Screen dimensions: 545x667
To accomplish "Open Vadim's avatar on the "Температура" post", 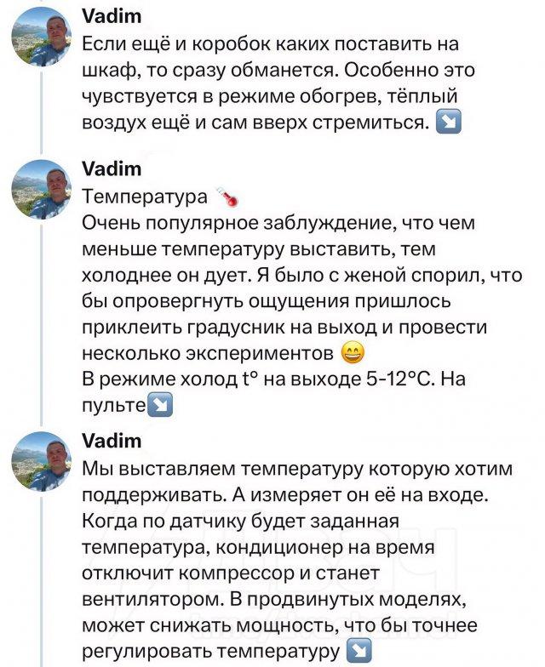I will [x=41, y=190].
